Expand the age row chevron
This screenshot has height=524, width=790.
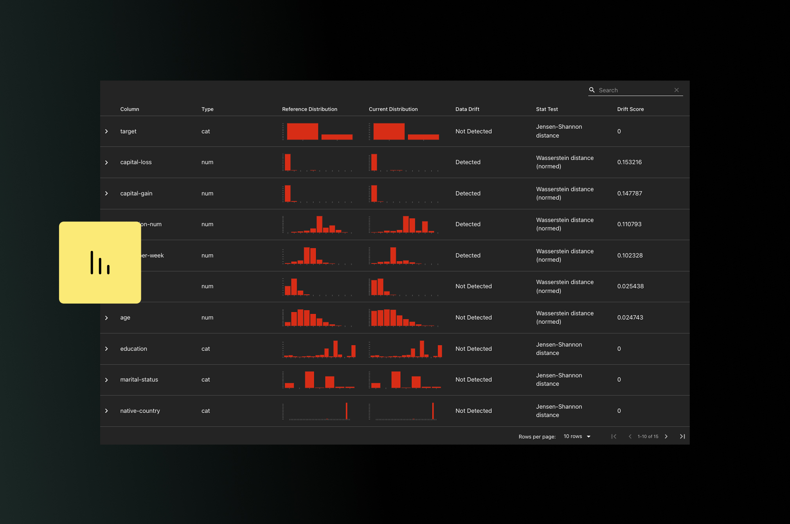[x=106, y=318]
